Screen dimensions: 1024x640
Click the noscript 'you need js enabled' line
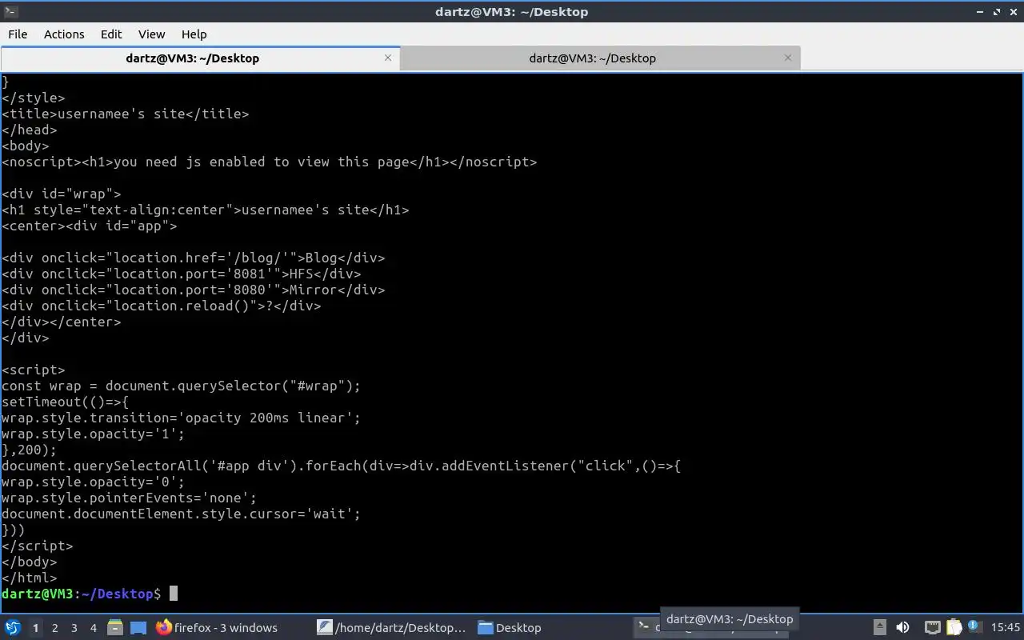[270, 162]
